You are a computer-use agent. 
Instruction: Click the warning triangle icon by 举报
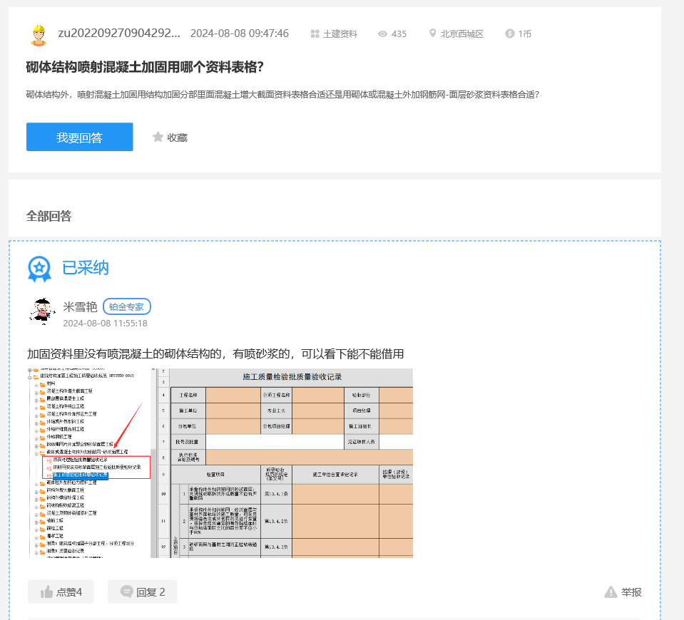611,592
